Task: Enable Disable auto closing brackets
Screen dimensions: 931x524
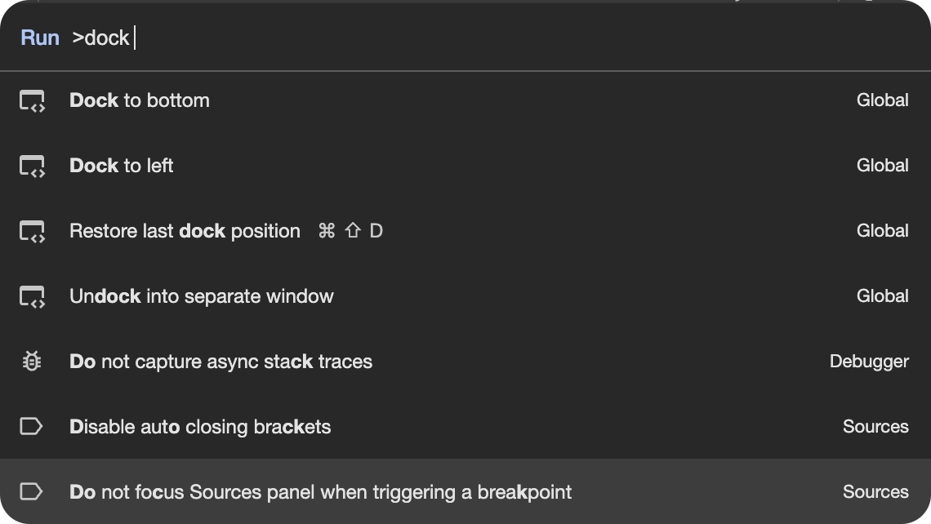Action: pyautogui.click(x=201, y=426)
